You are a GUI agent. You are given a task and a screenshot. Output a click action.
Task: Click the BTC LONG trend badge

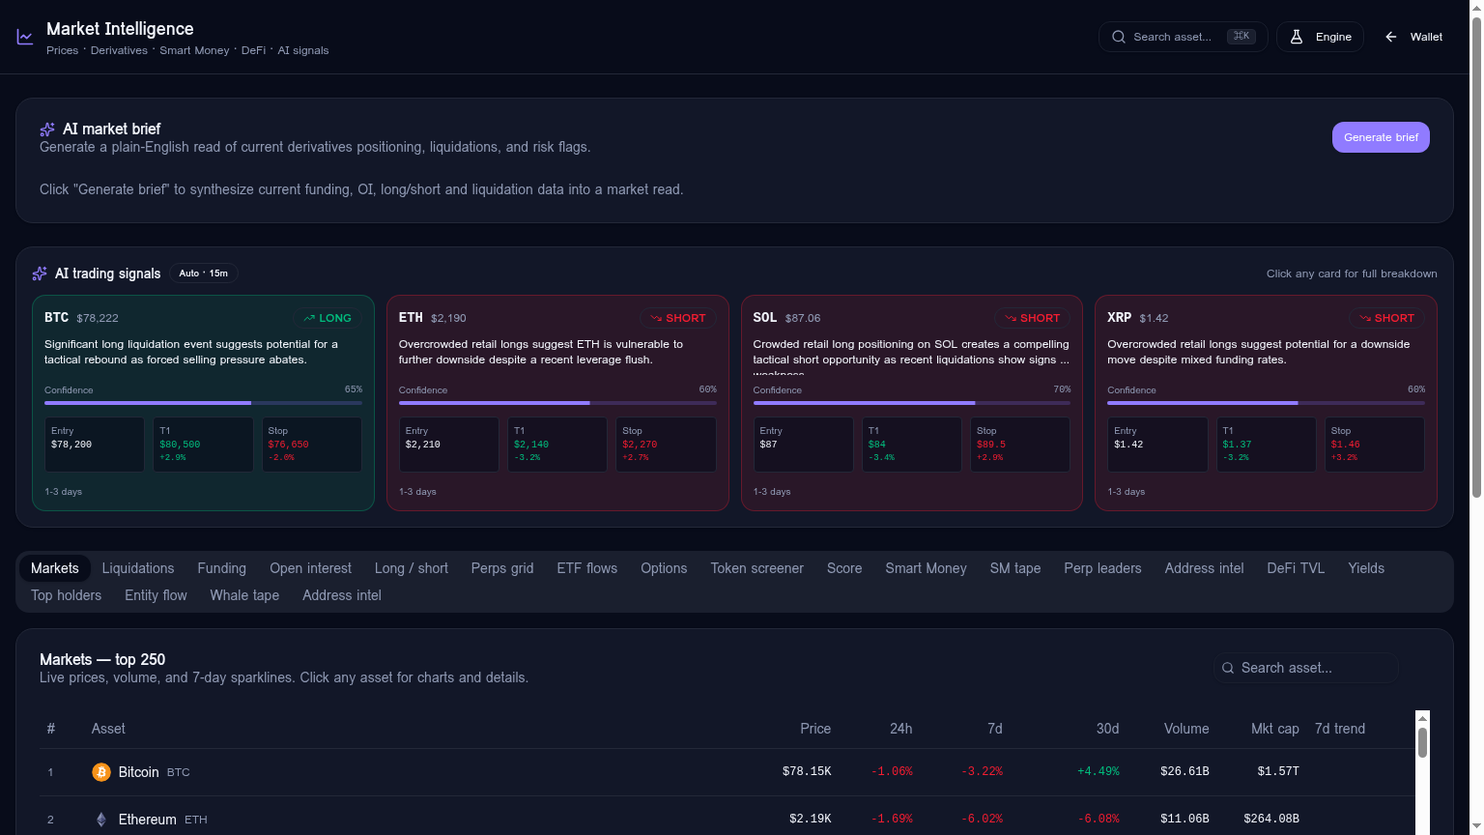[x=328, y=318]
